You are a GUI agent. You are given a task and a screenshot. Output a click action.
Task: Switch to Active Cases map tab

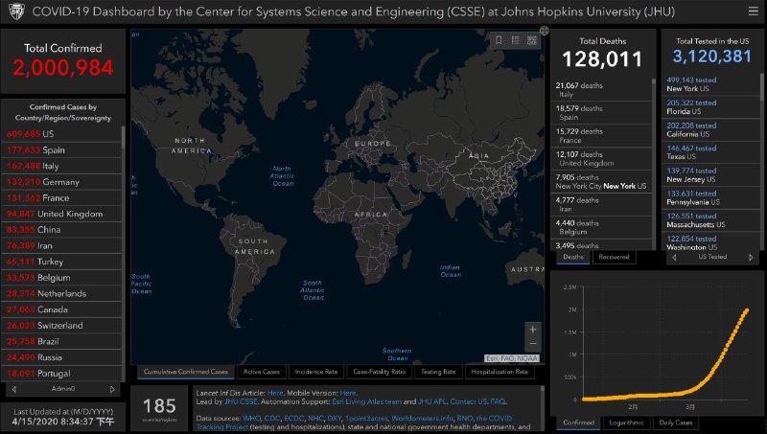click(261, 372)
